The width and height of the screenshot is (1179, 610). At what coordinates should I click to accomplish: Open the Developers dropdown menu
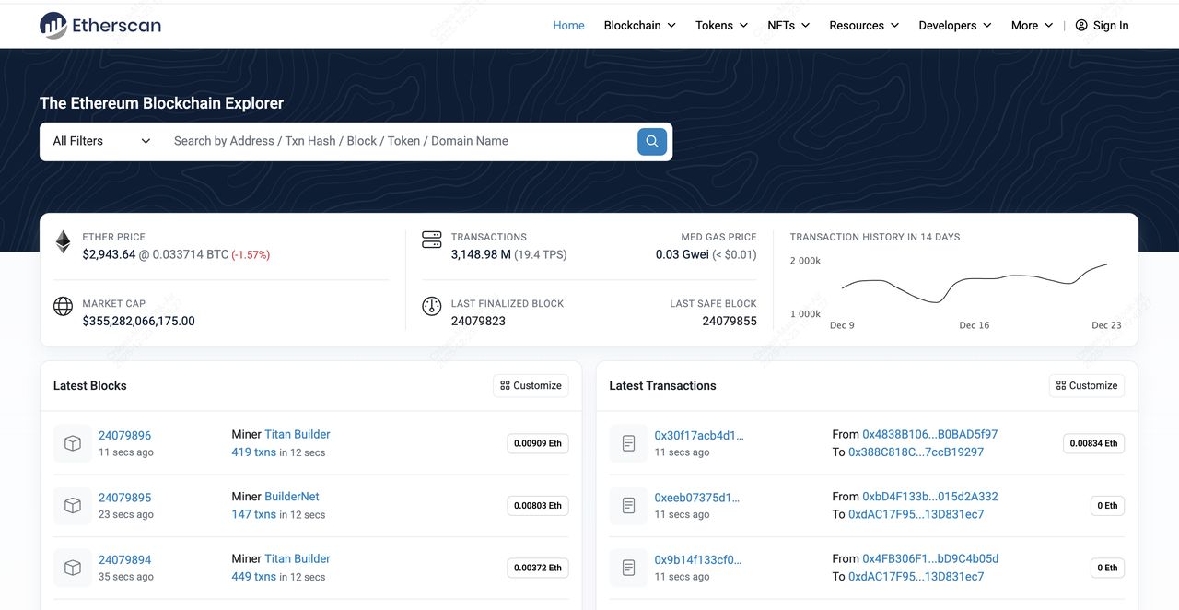pos(954,26)
